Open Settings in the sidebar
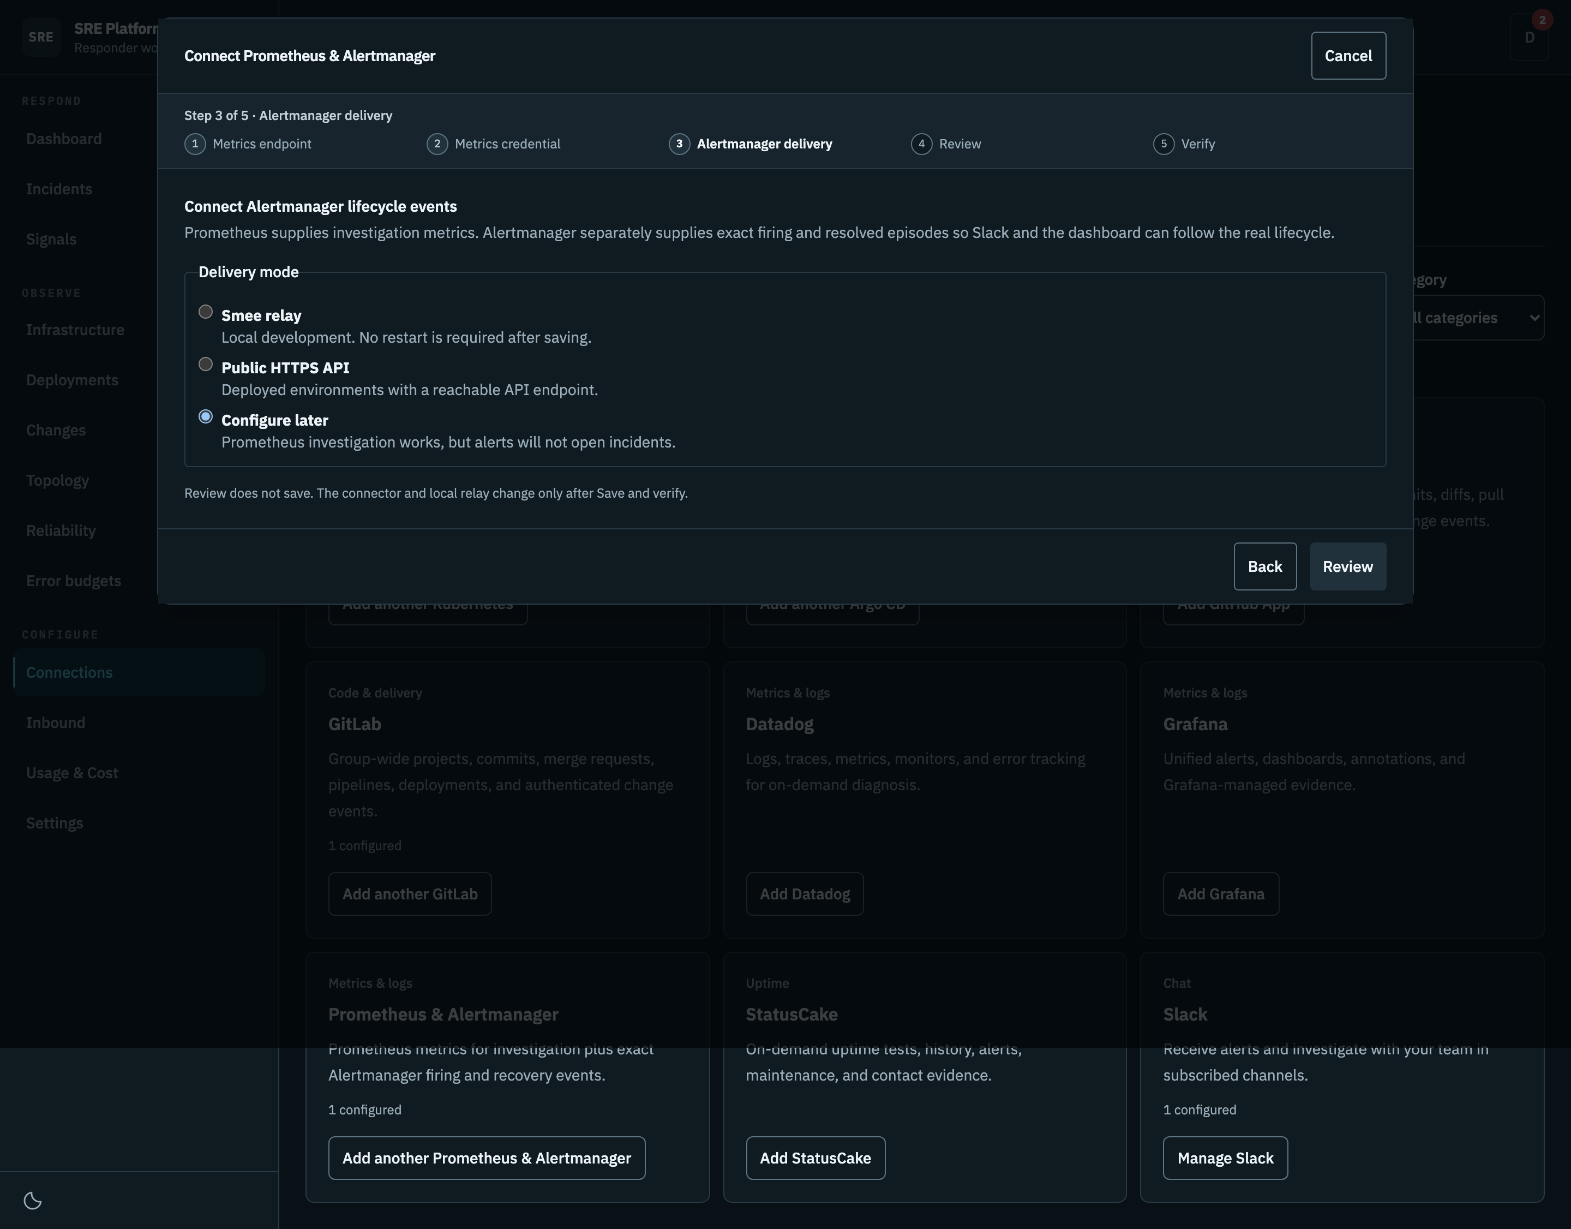Viewport: 1571px width, 1229px height. pyautogui.click(x=139, y=823)
